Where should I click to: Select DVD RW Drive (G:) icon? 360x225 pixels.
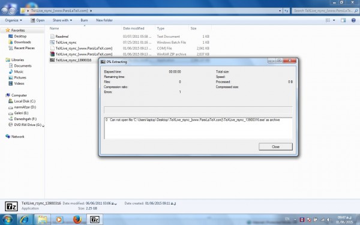tap(10, 125)
